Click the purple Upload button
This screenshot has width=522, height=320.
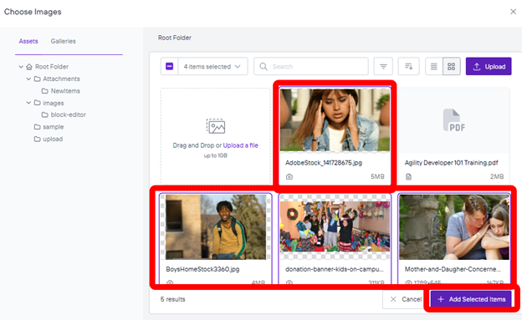pyautogui.click(x=489, y=67)
